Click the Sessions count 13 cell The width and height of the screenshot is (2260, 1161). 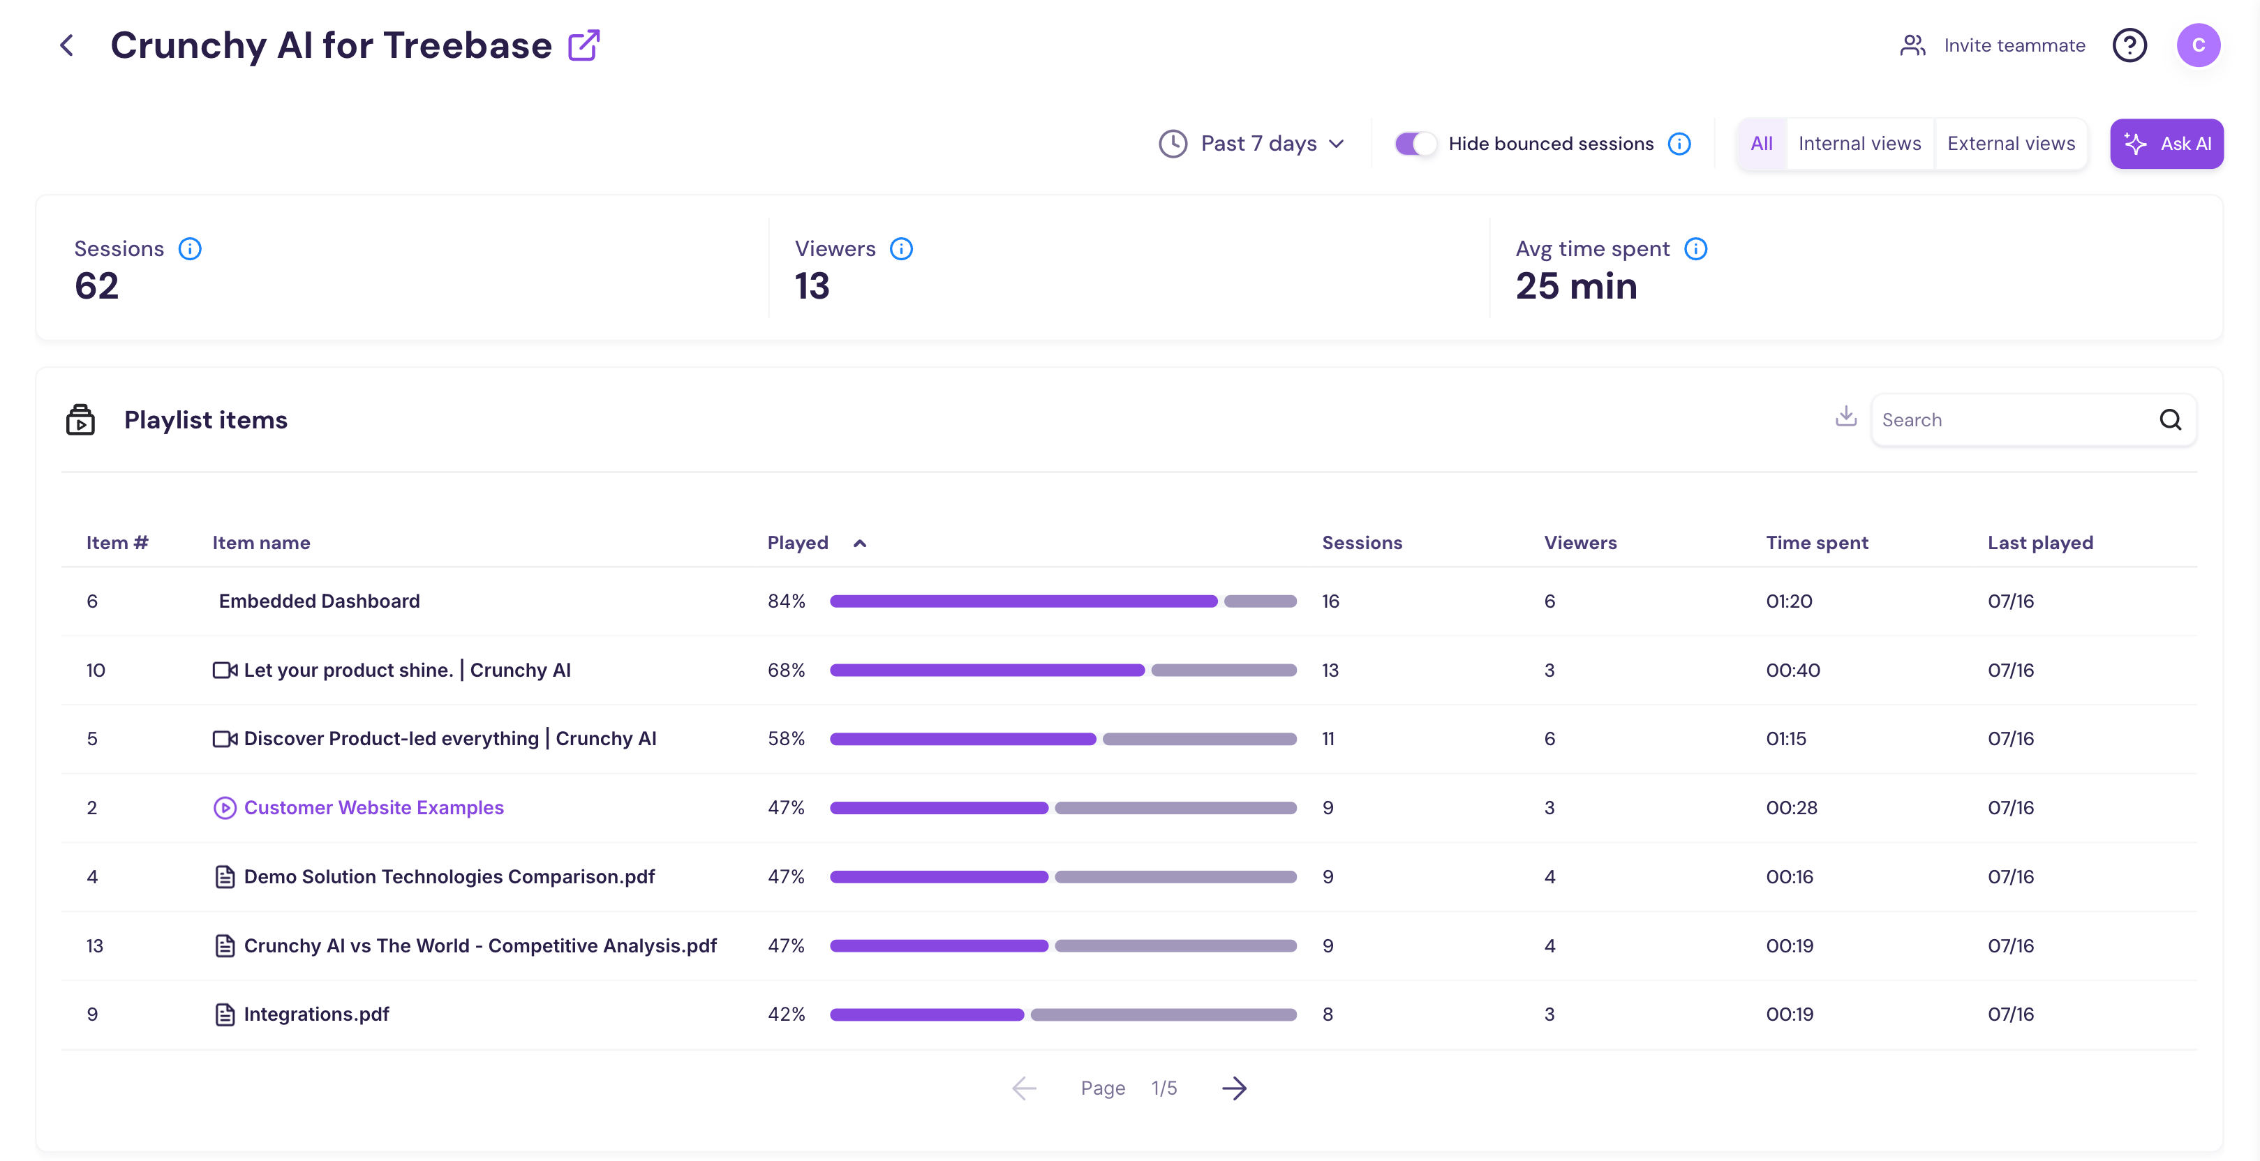pos(1330,671)
